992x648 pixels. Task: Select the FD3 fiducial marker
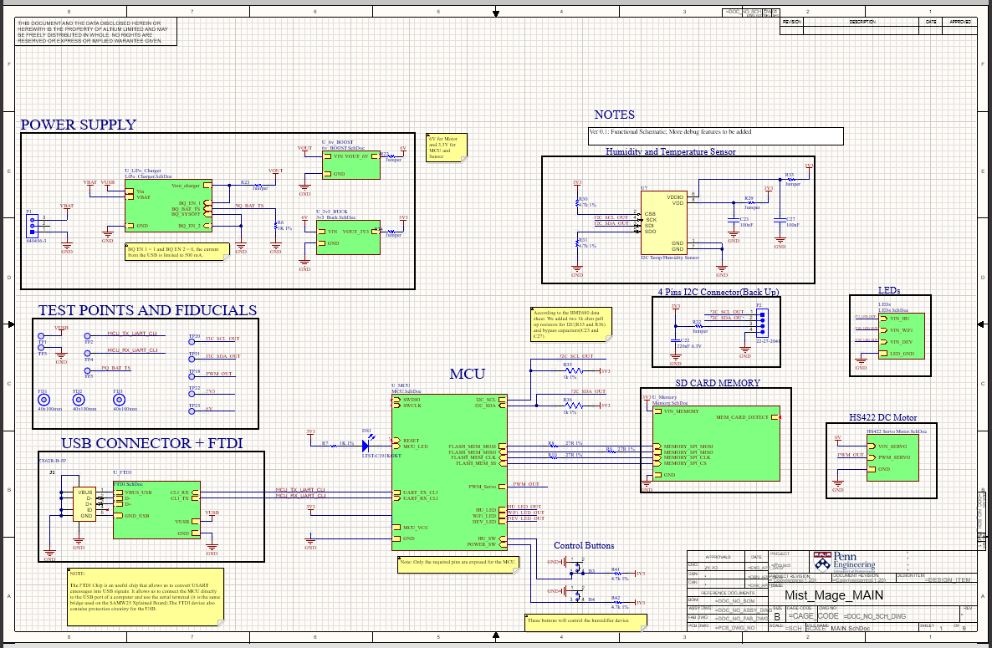click(x=118, y=400)
